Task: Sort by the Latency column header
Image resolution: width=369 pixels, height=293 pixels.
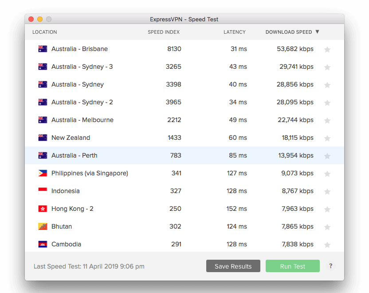Action: point(234,32)
